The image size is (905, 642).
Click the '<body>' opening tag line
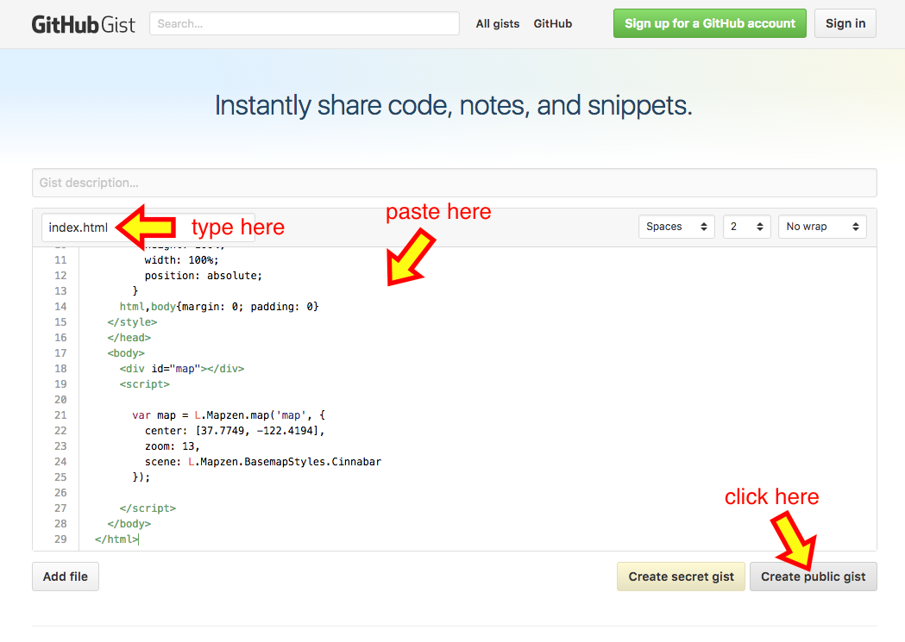(126, 353)
